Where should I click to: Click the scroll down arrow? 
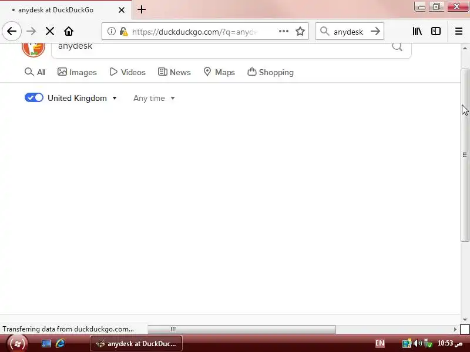coord(465,320)
